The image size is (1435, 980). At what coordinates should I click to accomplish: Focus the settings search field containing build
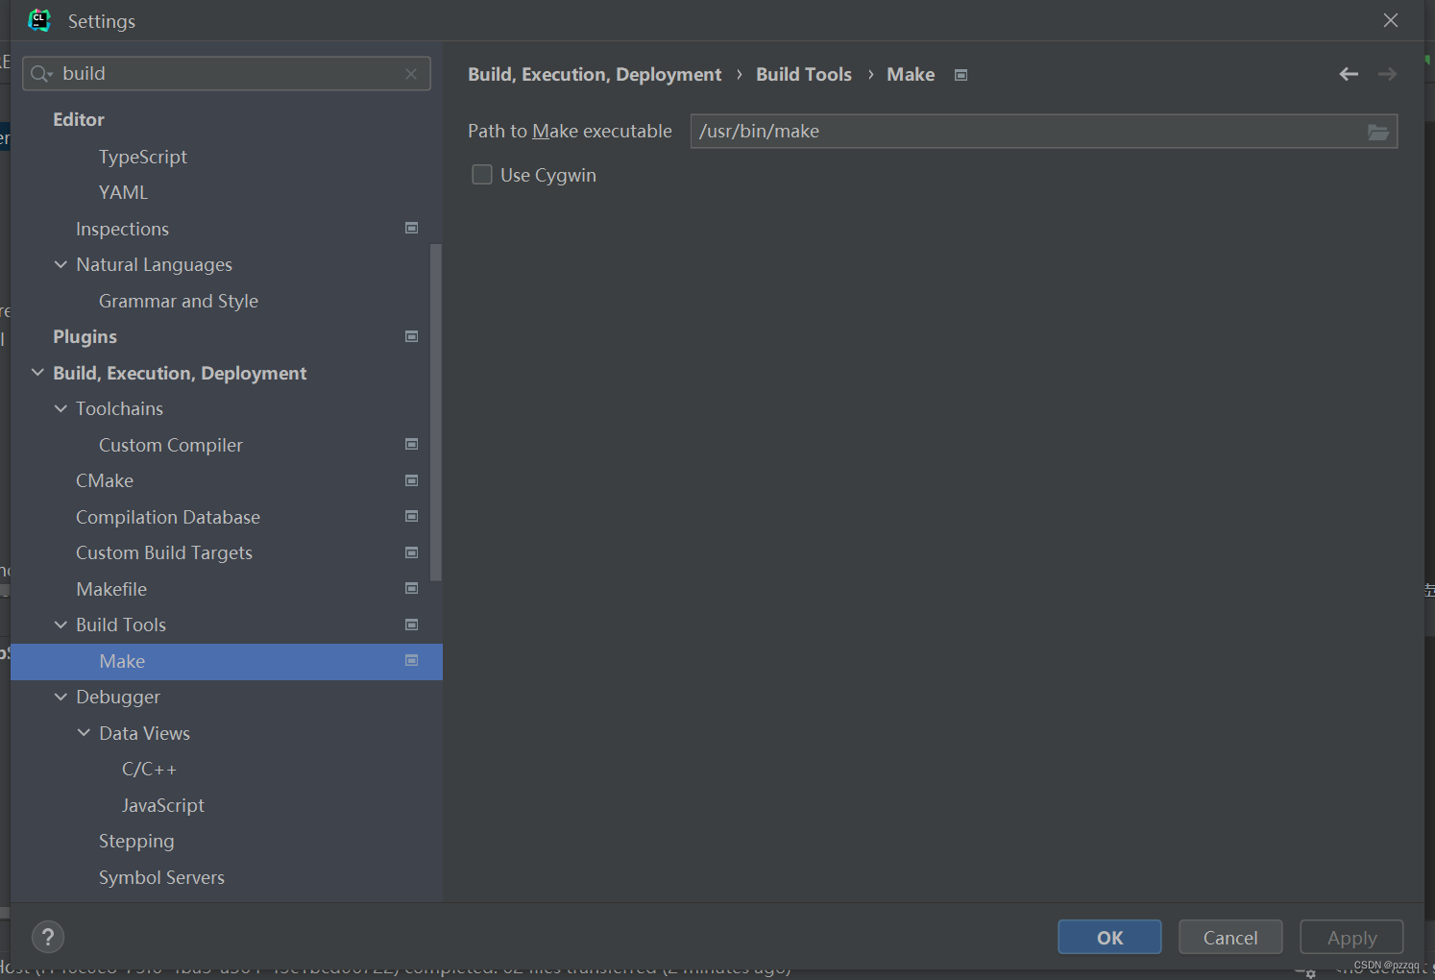click(227, 74)
